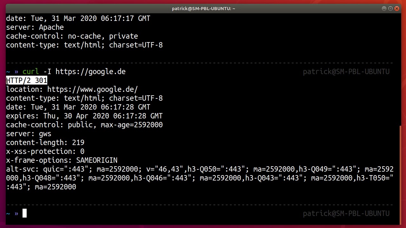Click the https://google.de URL in curl command
Viewport: 406px width, 228px height.
coord(90,72)
